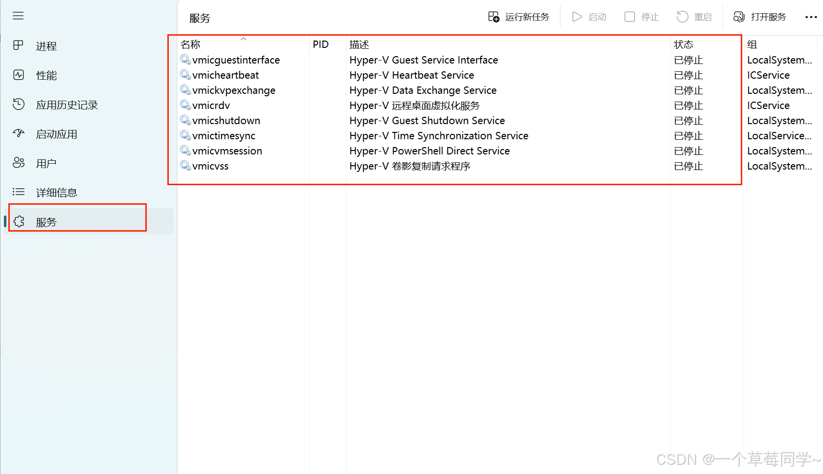Click the vmicshutdown service gear icon
This screenshot has width=823, height=474.
pyautogui.click(x=185, y=120)
